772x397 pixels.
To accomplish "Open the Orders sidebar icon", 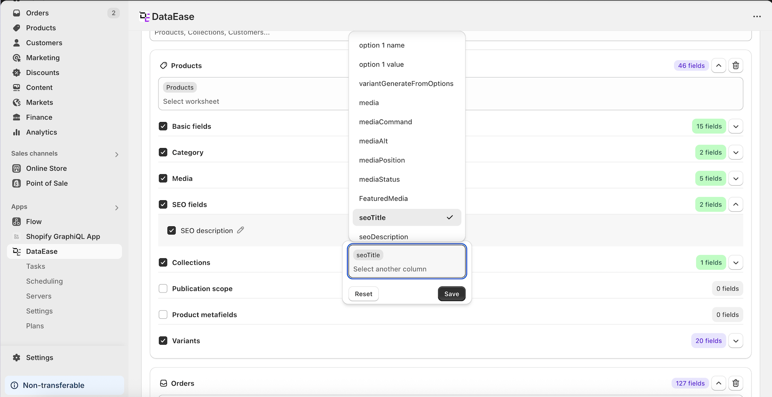I will (17, 13).
